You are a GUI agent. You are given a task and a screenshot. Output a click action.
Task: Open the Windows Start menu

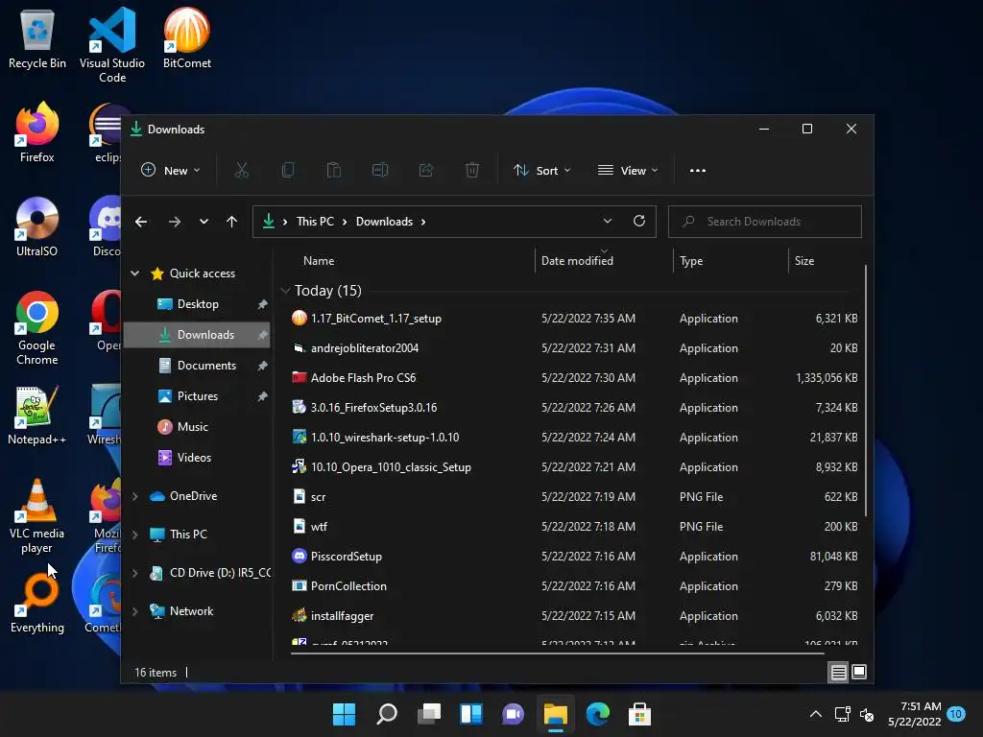click(x=344, y=714)
